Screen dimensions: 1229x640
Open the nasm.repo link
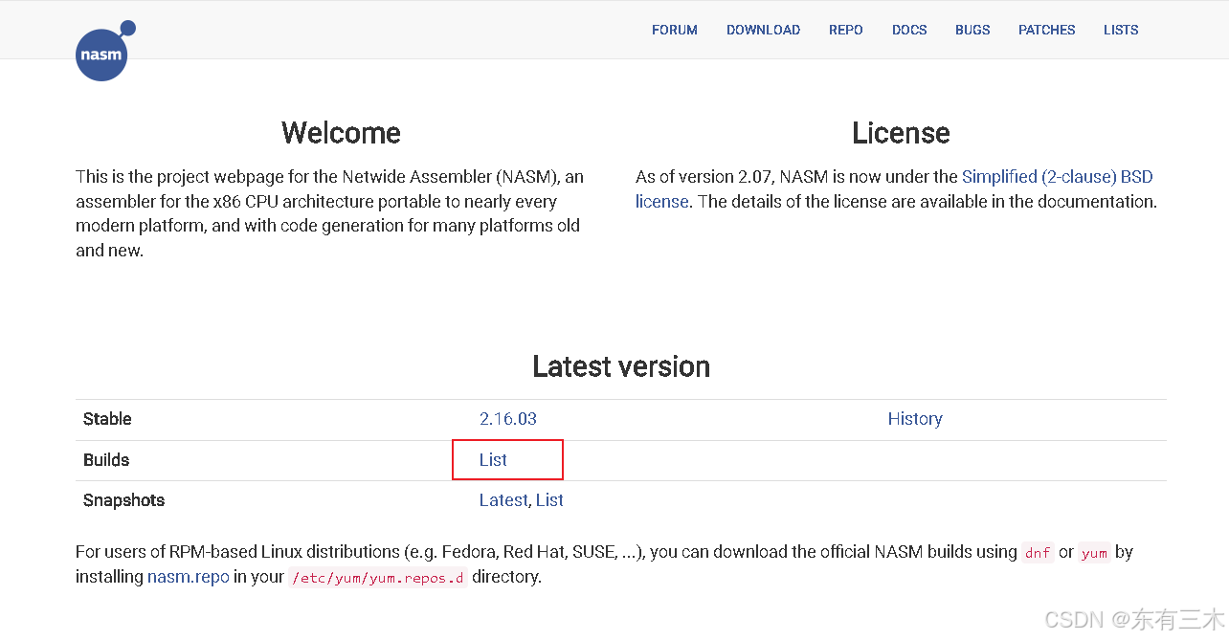pos(189,577)
